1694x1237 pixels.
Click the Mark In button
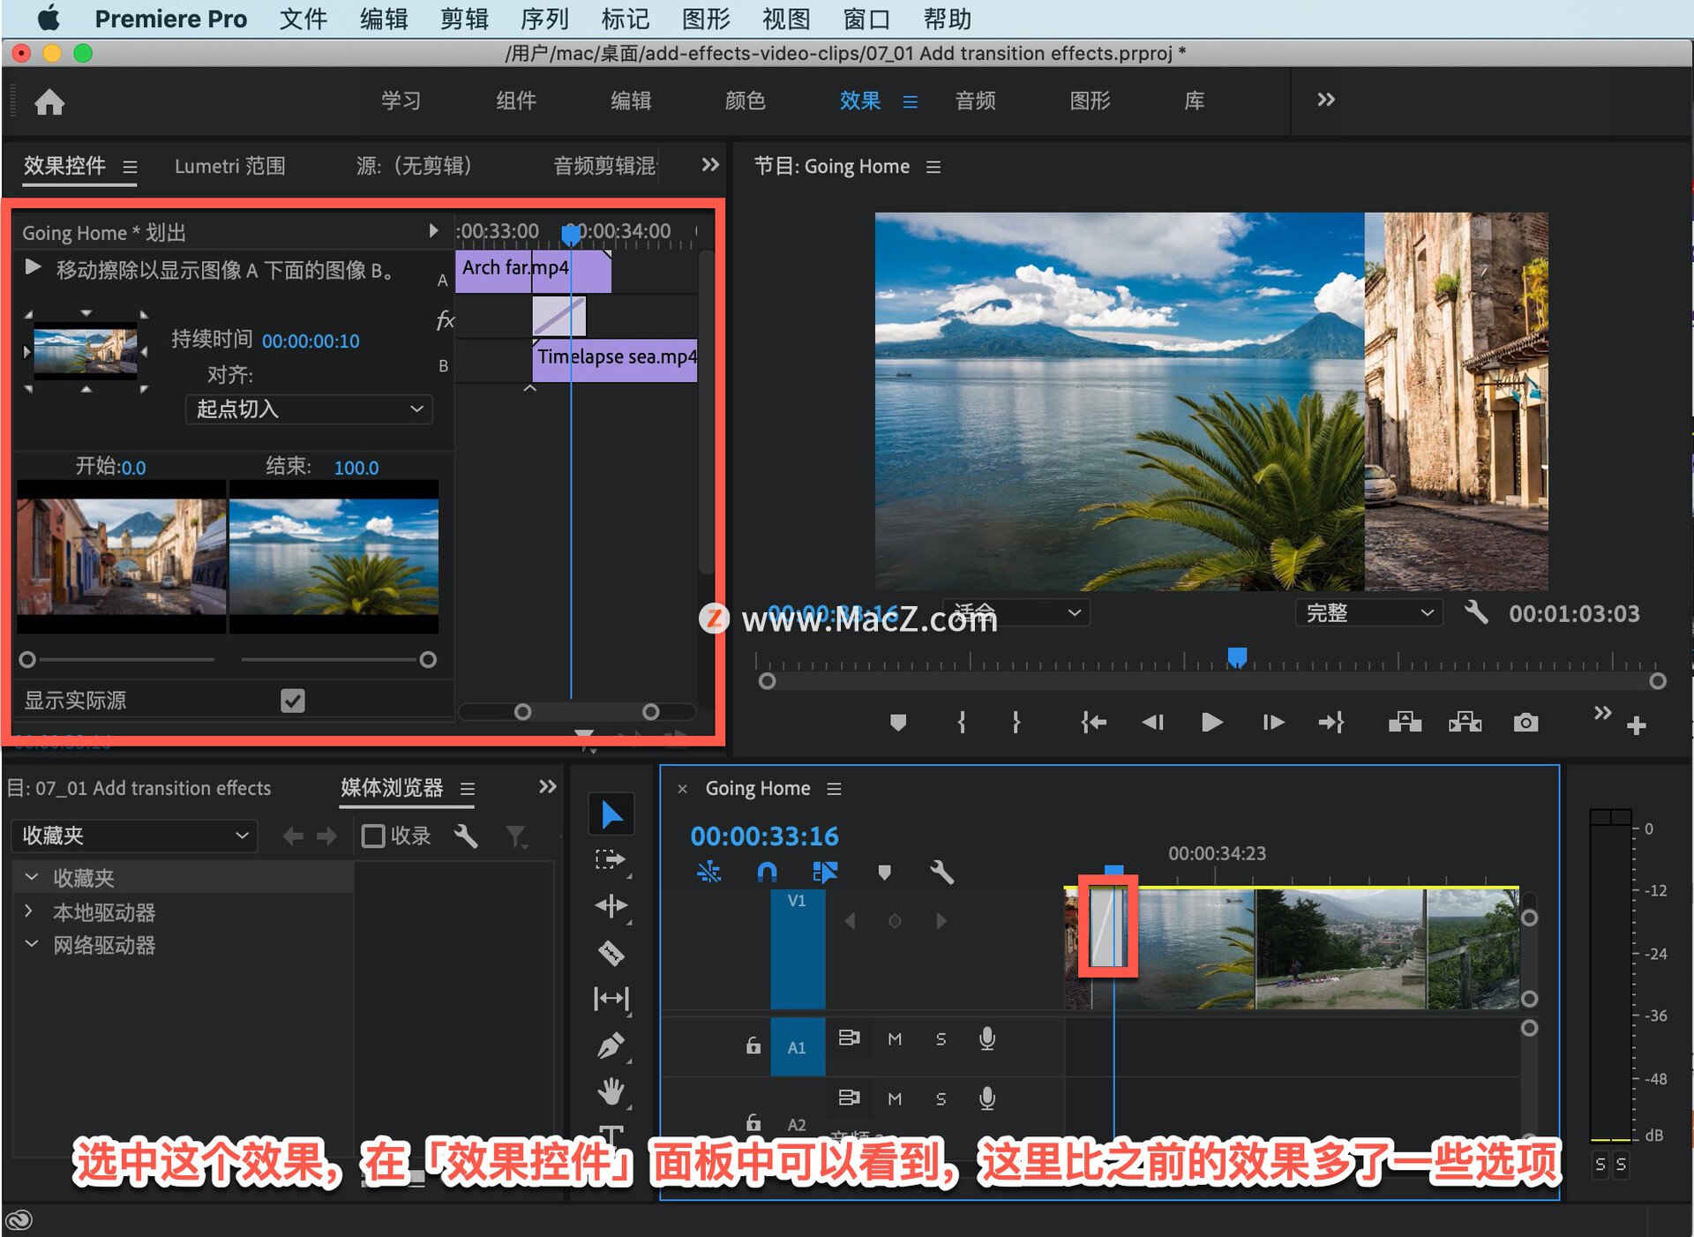tap(962, 723)
